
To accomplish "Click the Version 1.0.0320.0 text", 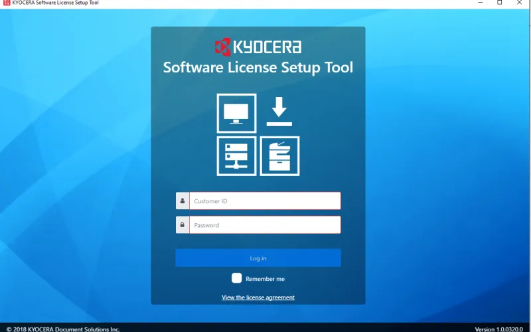I will 499,329.
